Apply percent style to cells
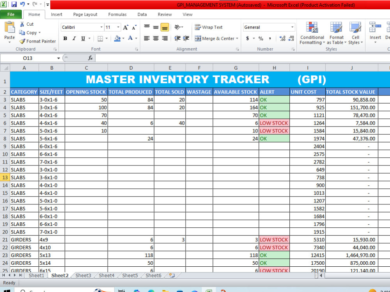390x292 pixels. coord(261,39)
